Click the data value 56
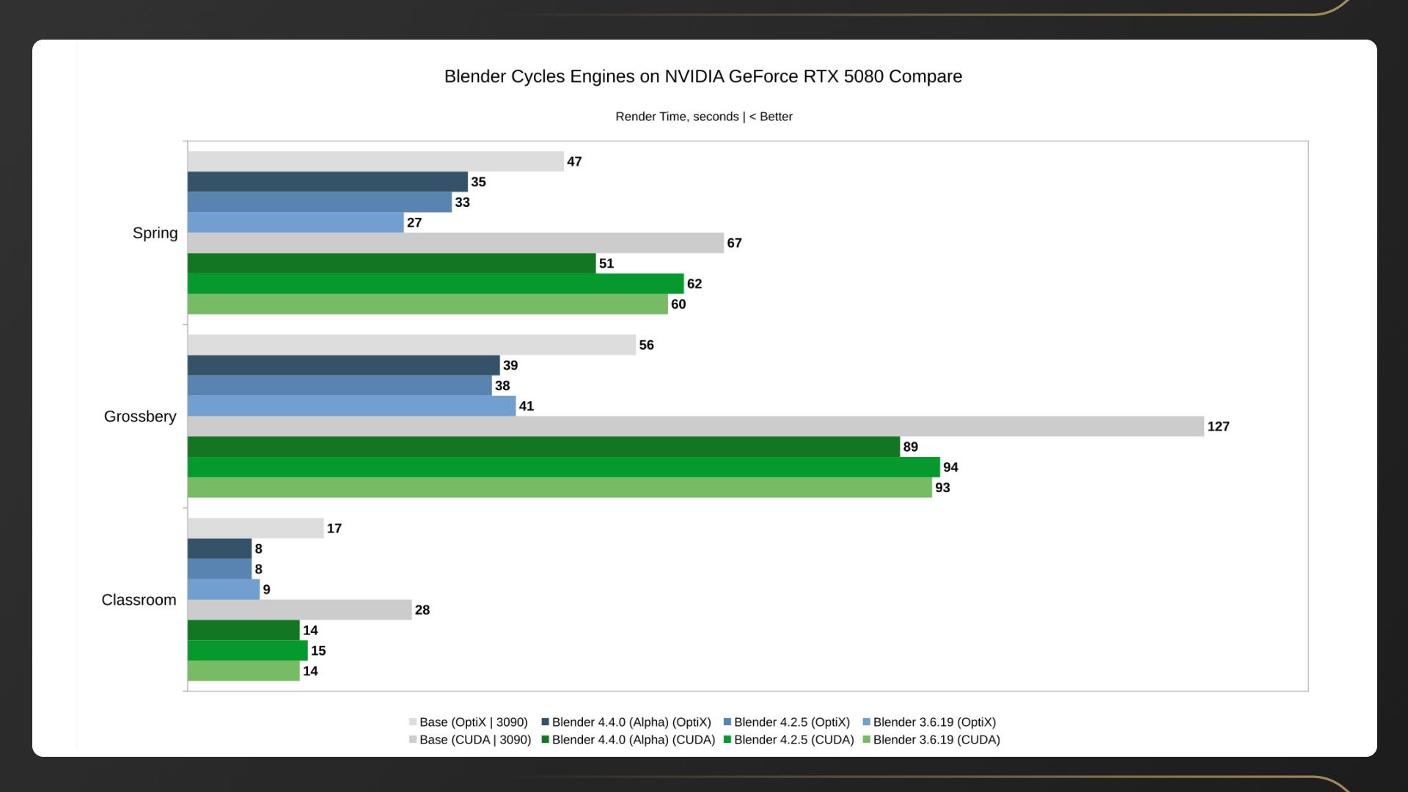 pyautogui.click(x=646, y=345)
